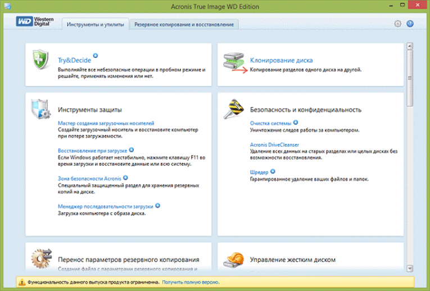Image resolution: width=430 pixels, height=291 pixels.
Task: Click the Инструменты защиты heading
Action: click(90, 110)
